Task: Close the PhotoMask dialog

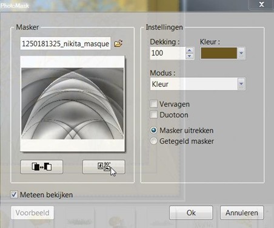Action: click(x=261, y=4)
